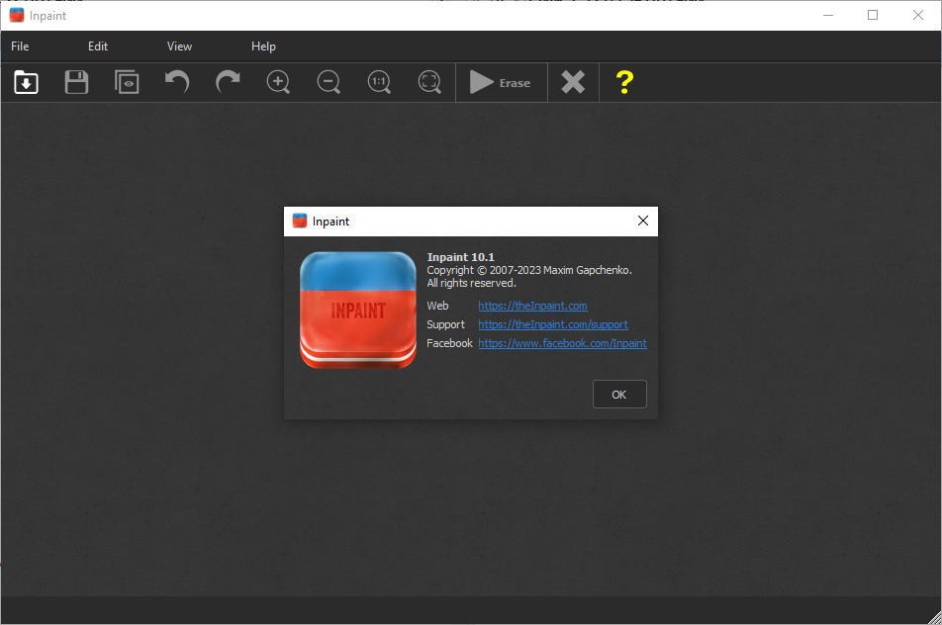942x625 pixels.
Task: Open the View menu
Action: pos(179,46)
